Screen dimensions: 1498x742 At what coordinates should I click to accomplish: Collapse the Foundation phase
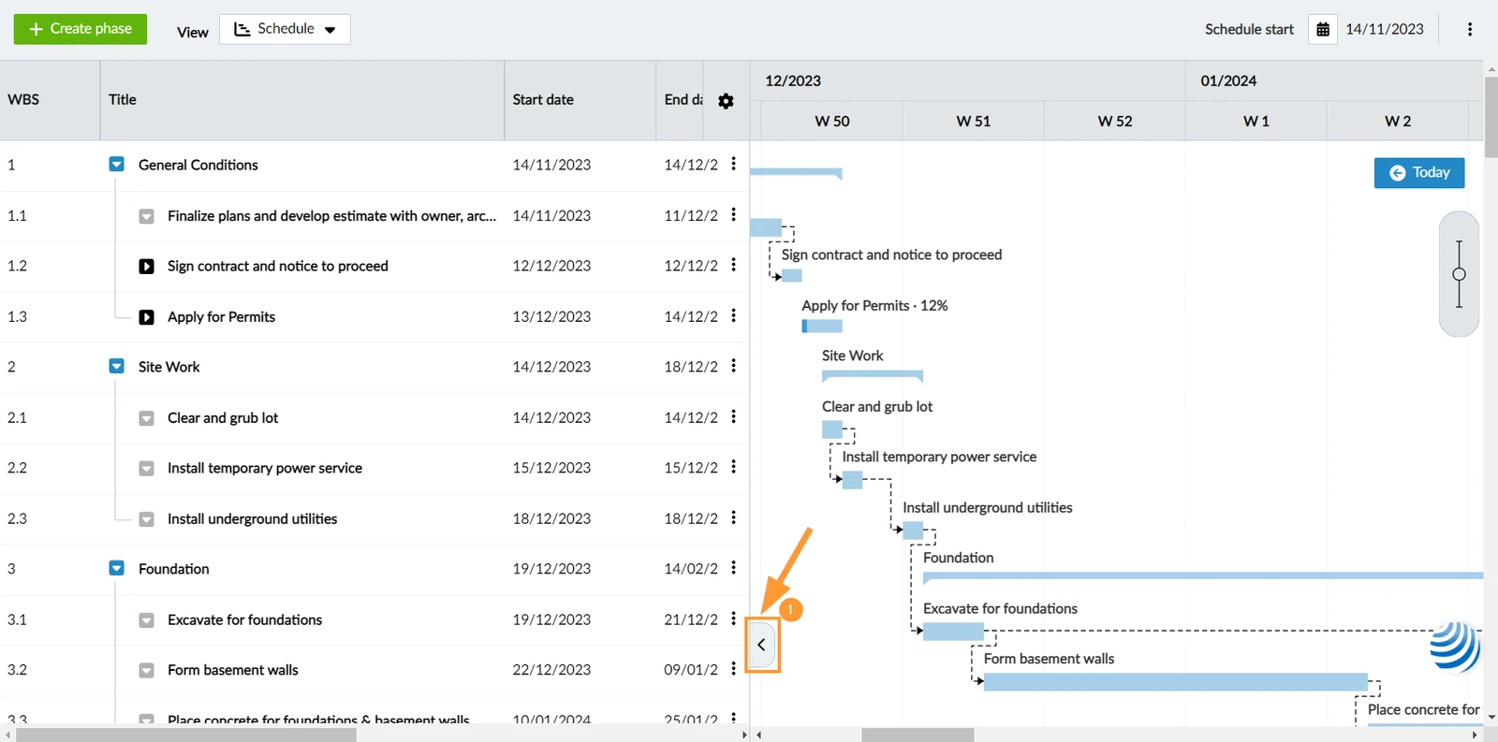116,569
